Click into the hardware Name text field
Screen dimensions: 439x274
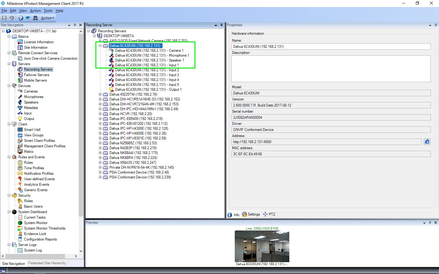331,47
